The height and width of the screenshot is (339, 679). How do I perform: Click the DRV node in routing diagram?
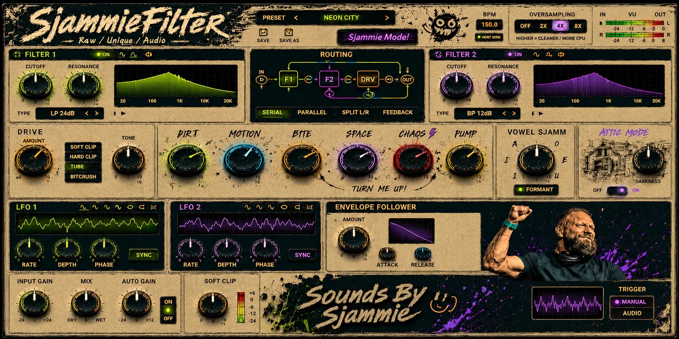pos(368,79)
